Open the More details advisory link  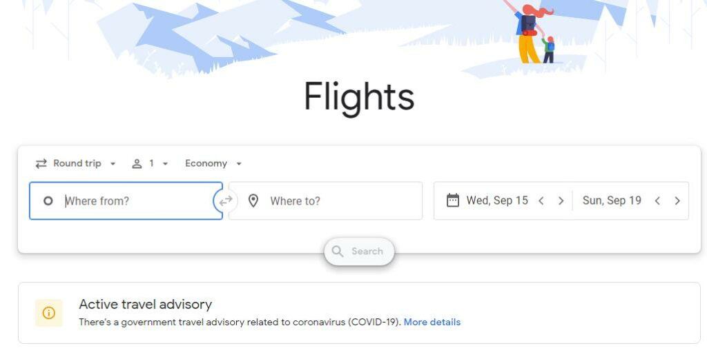(432, 322)
